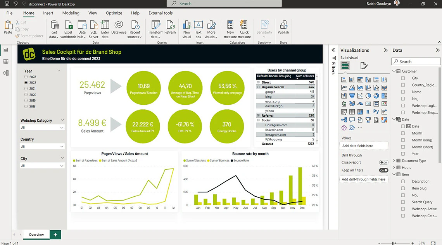Collapse the Customer table in Data pane
Image resolution: width=442 pixels, height=245 pixels.
tap(394, 71)
